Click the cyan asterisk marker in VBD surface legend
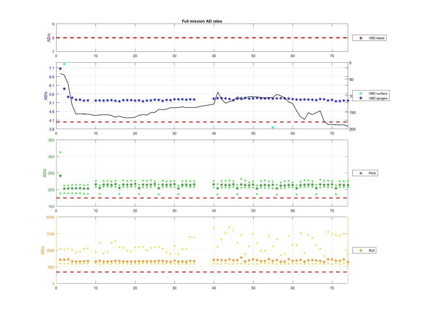The image size is (432, 319). pyautogui.click(x=361, y=93)
